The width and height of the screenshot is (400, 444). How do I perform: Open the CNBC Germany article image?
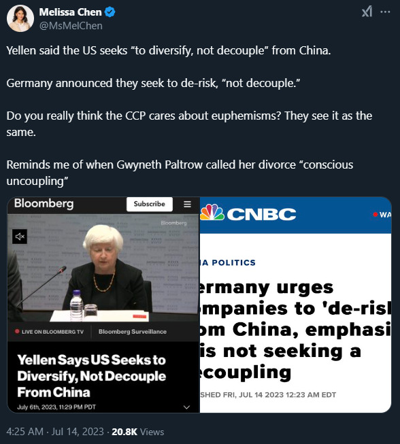(296, 305)
